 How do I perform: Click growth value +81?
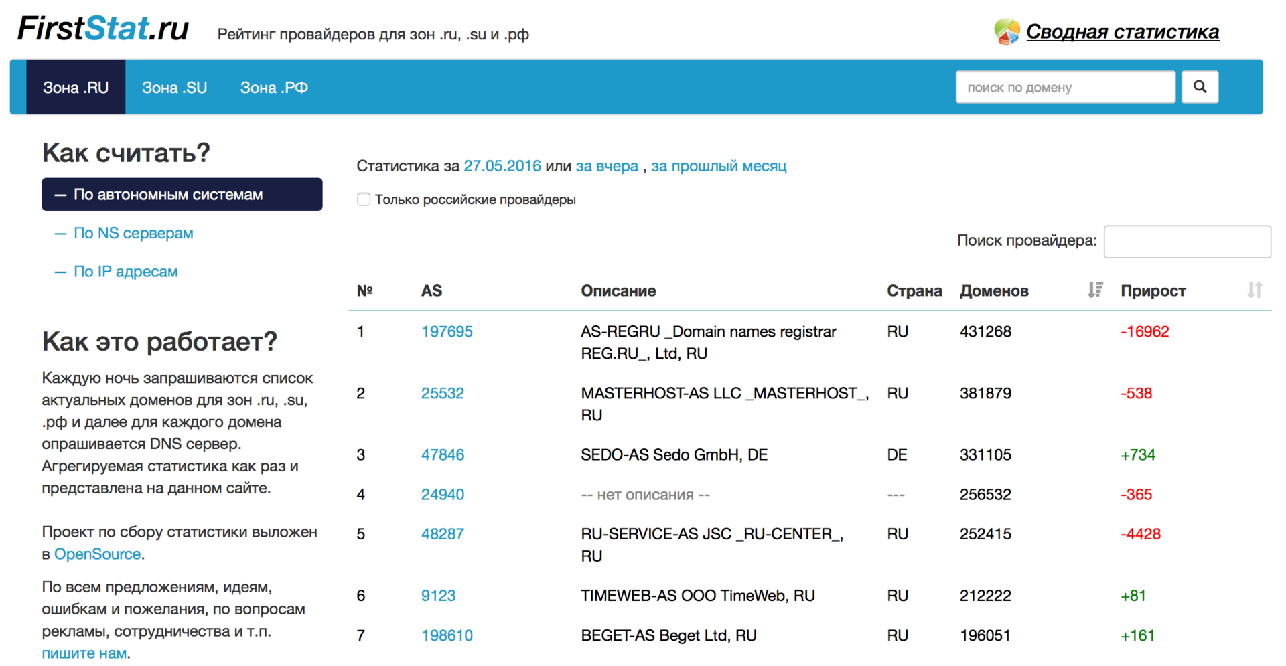tap(1133, 595)
